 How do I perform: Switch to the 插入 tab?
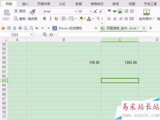[25, 4]
